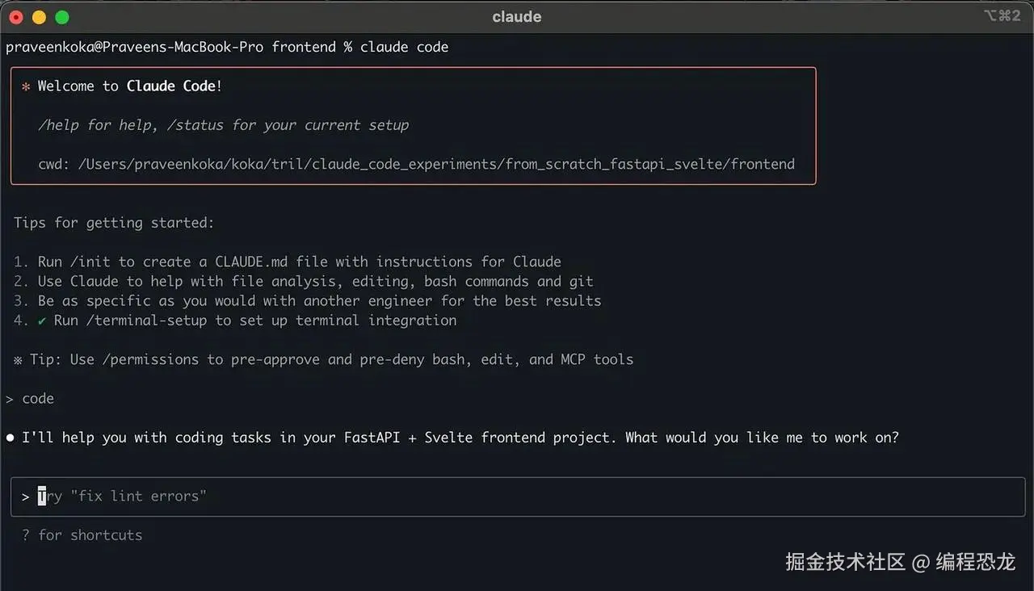Image resolution: width=1034 pixels, height=591 pixels.
Task: Click the asterisk icon before the /permissions tip
Action: coord(18,360)
